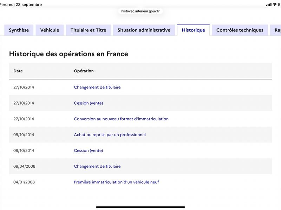Viewport: 281px width, 210px height.
Task: Open Conversion au nouveau format d'immatriculation
Action: (121, 119)
